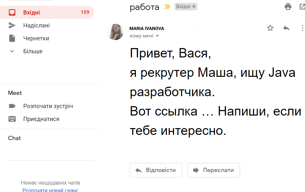Click the keyboard icon for joining meeting
The image size is (305, 192).
12,119
